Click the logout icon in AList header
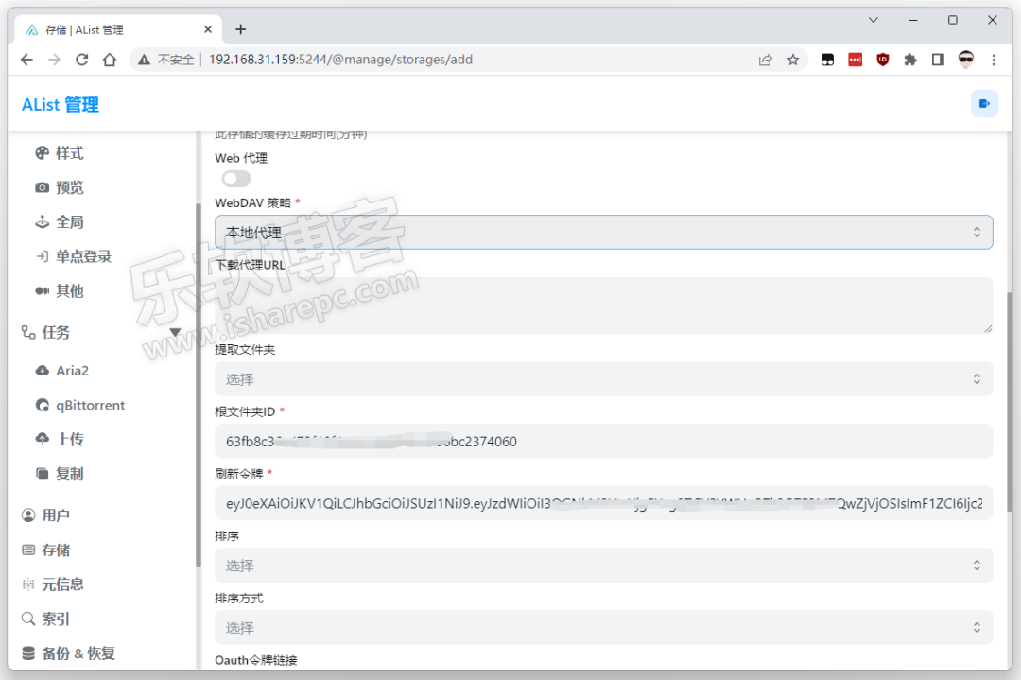The width and height of the screenshot is (1021, 680). pos(984,104)
